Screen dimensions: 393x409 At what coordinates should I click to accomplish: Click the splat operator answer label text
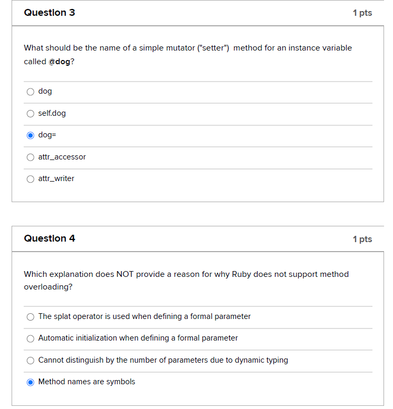tap(144, 316)
